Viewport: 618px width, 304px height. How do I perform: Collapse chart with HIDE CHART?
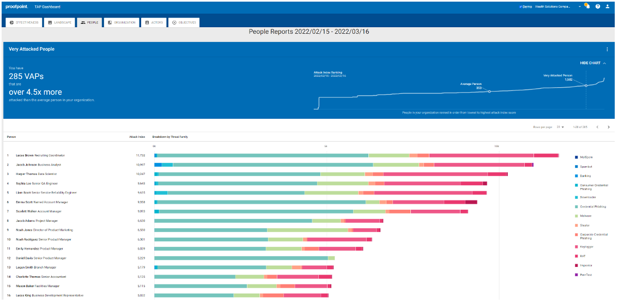[593, 63]
